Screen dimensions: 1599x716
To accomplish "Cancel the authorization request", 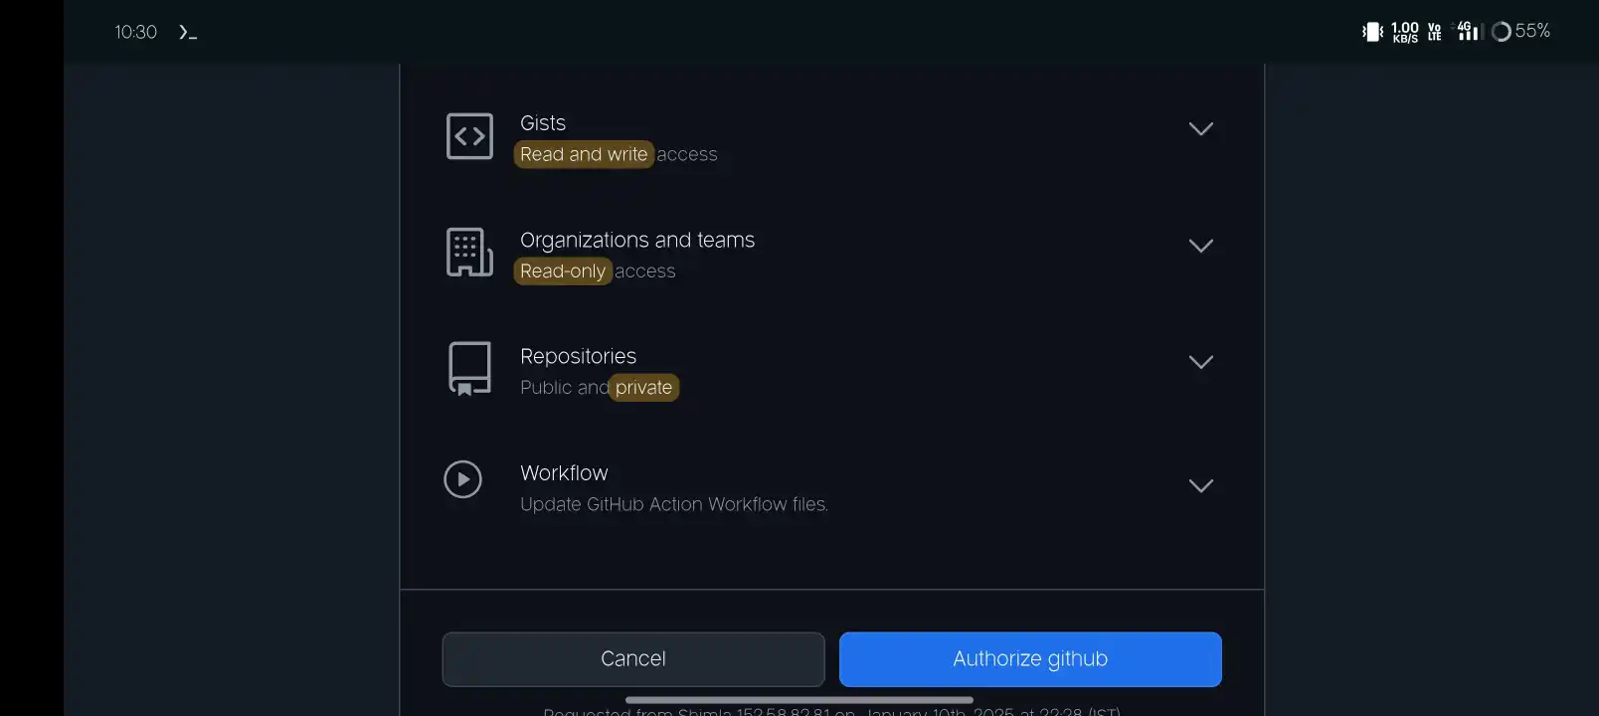I will 633,659.
